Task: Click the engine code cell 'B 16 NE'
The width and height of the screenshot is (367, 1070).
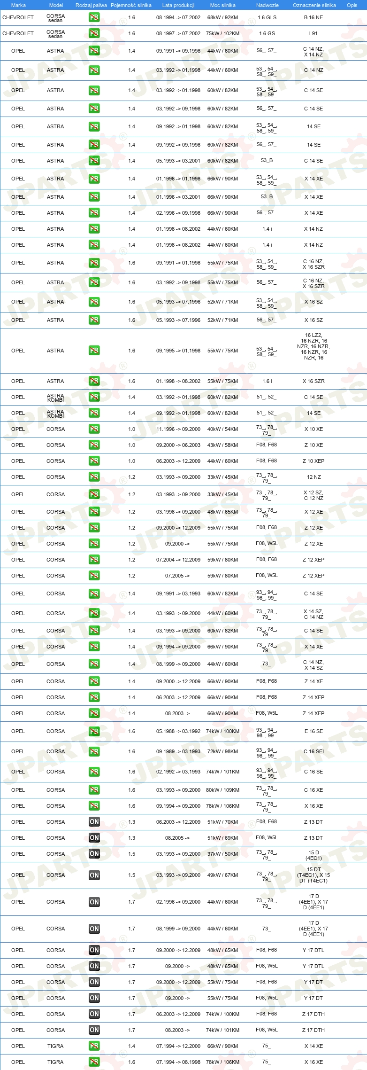Action: click(313, 17)
